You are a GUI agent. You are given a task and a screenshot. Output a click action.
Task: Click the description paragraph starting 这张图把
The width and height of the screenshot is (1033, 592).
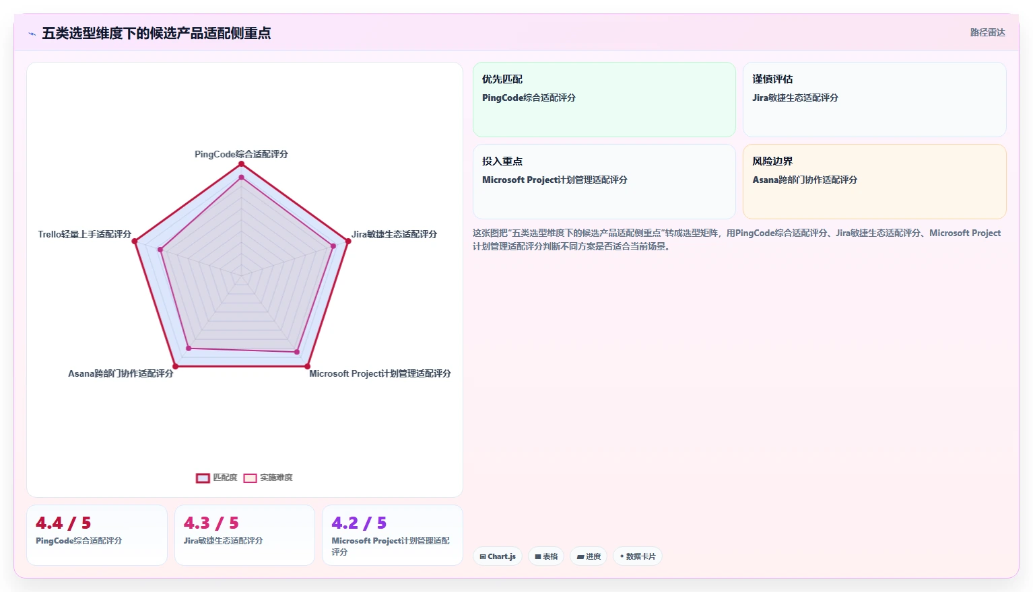[737, 239]
